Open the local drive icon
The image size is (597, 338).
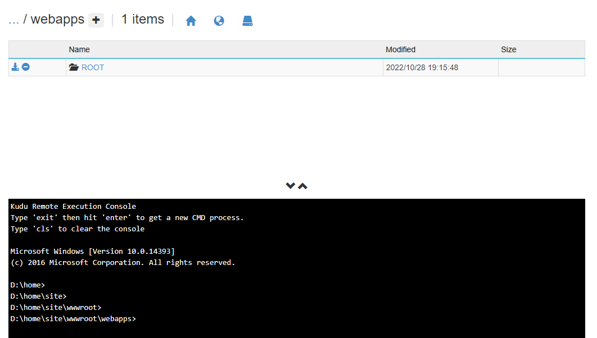pyautogui.click(x=247, y=20)
